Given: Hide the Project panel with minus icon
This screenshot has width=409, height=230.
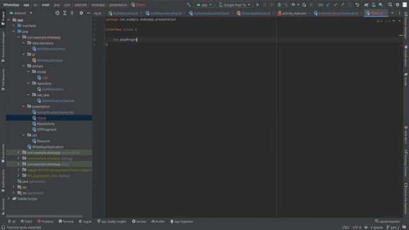Looking at the screenshot, I should (89, 13).
